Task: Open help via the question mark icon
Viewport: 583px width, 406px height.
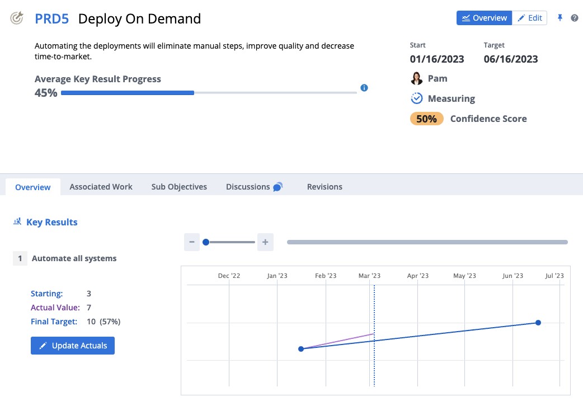Action: [574, 18]
